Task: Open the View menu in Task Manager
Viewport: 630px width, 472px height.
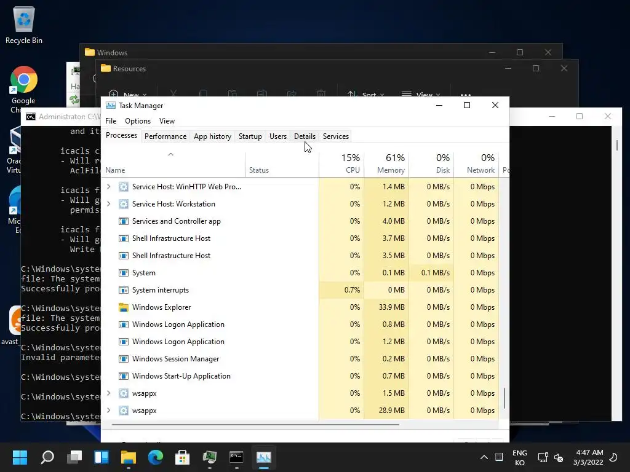Action: click(x=167, y=121)
